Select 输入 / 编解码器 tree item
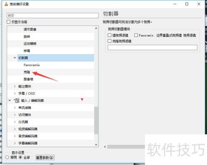Screen dimensions: 207x165 (32, 101)
